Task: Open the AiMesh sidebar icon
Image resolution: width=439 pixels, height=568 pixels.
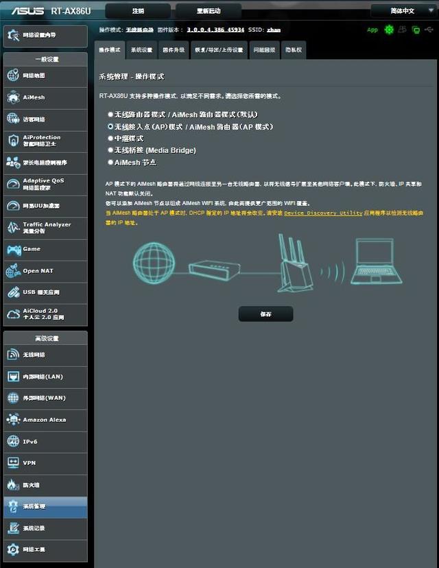Action: pos(13,97)
